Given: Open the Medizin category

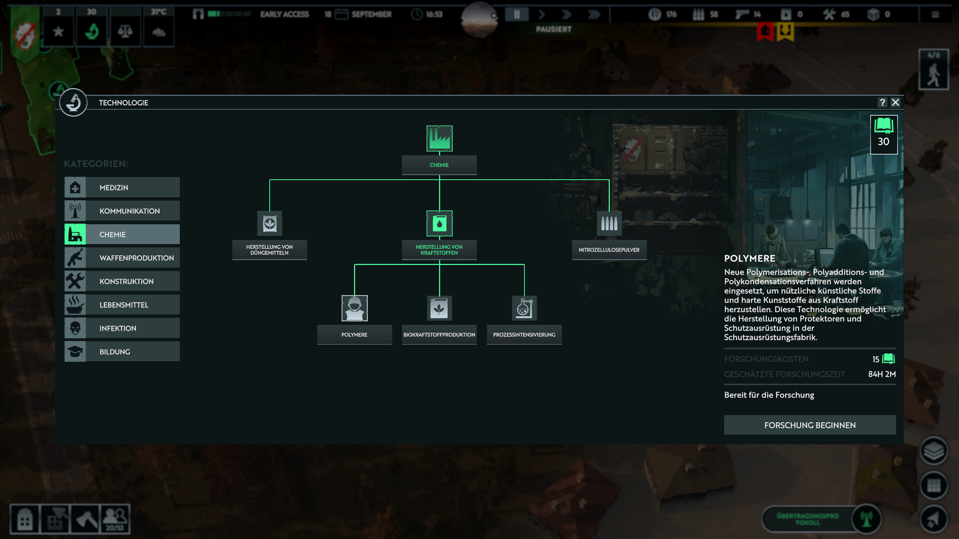Looking at the screenshot, I should (x=122, y=188).
